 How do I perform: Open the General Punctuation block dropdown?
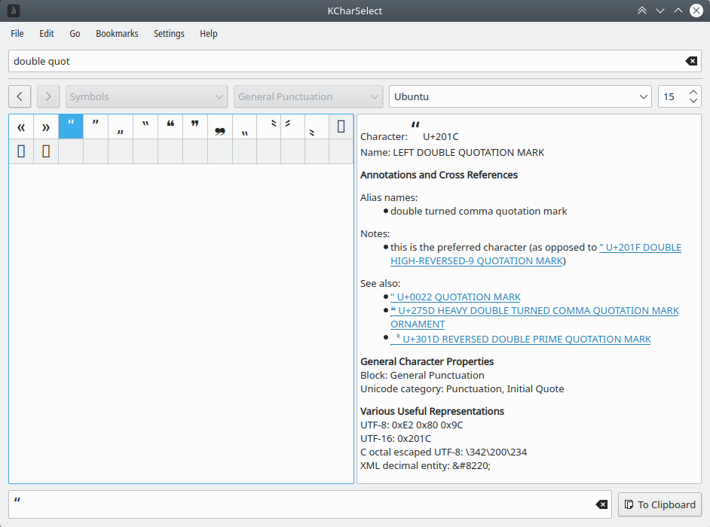pyautogui.click(x=309, y=96)
